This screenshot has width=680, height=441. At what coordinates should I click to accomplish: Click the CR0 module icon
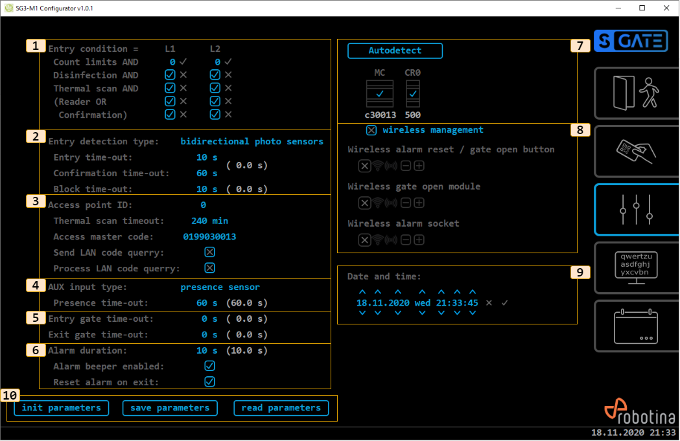413,93
